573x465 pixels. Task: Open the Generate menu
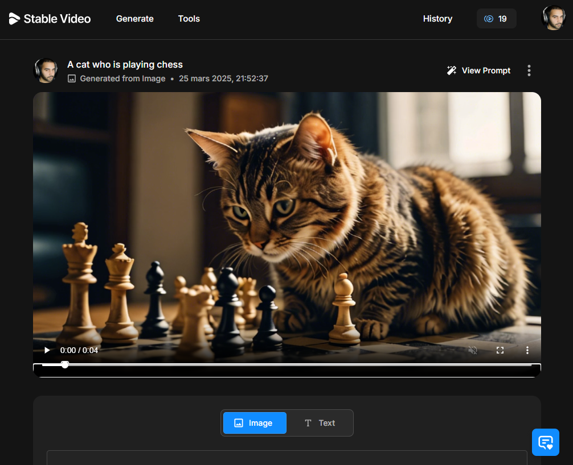tap(134, 19)
